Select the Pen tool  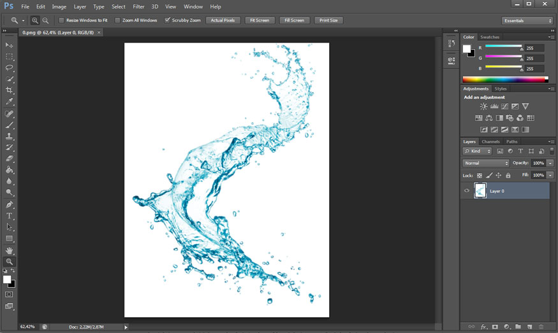[10, 204]
